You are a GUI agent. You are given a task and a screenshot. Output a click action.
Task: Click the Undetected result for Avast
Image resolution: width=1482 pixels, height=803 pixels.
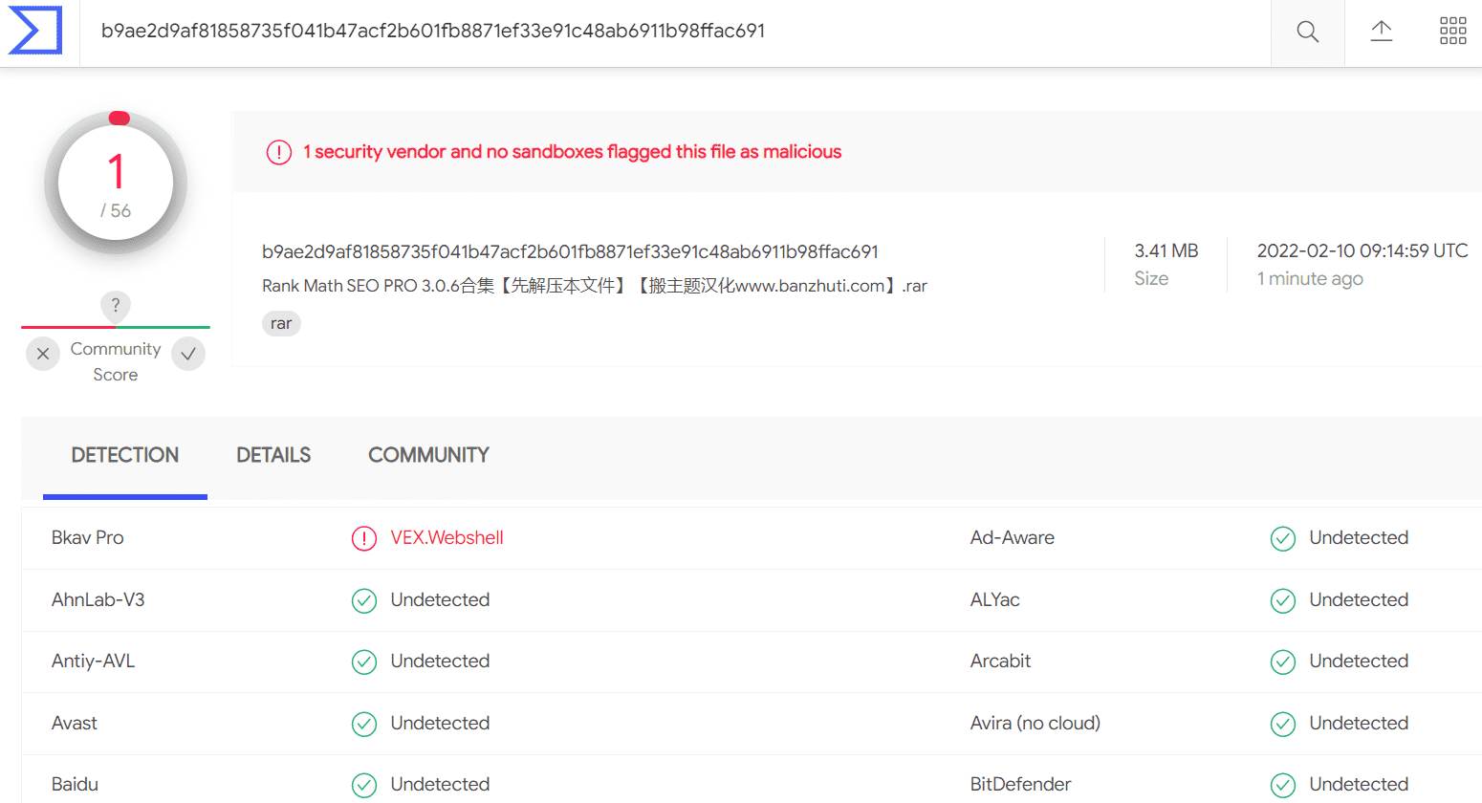pos(440,723)
